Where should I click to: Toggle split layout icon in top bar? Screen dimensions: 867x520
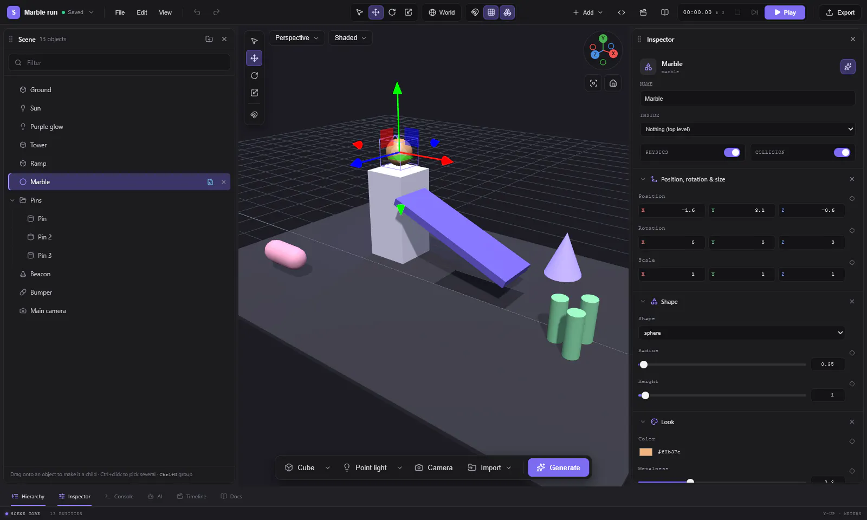(x=665, y=12)
